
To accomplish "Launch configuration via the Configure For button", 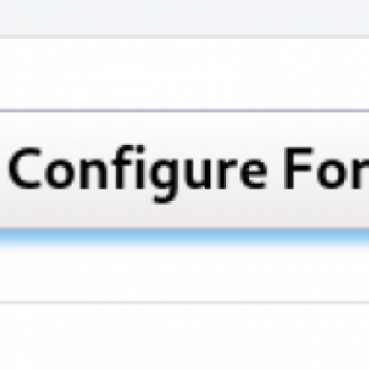I will coord(184,170).
